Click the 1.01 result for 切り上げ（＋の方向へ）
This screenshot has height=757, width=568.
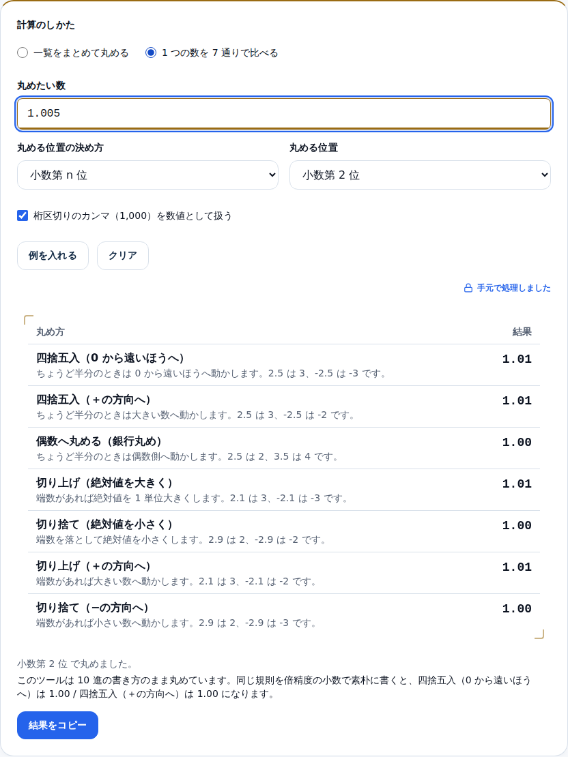[517, 567]
